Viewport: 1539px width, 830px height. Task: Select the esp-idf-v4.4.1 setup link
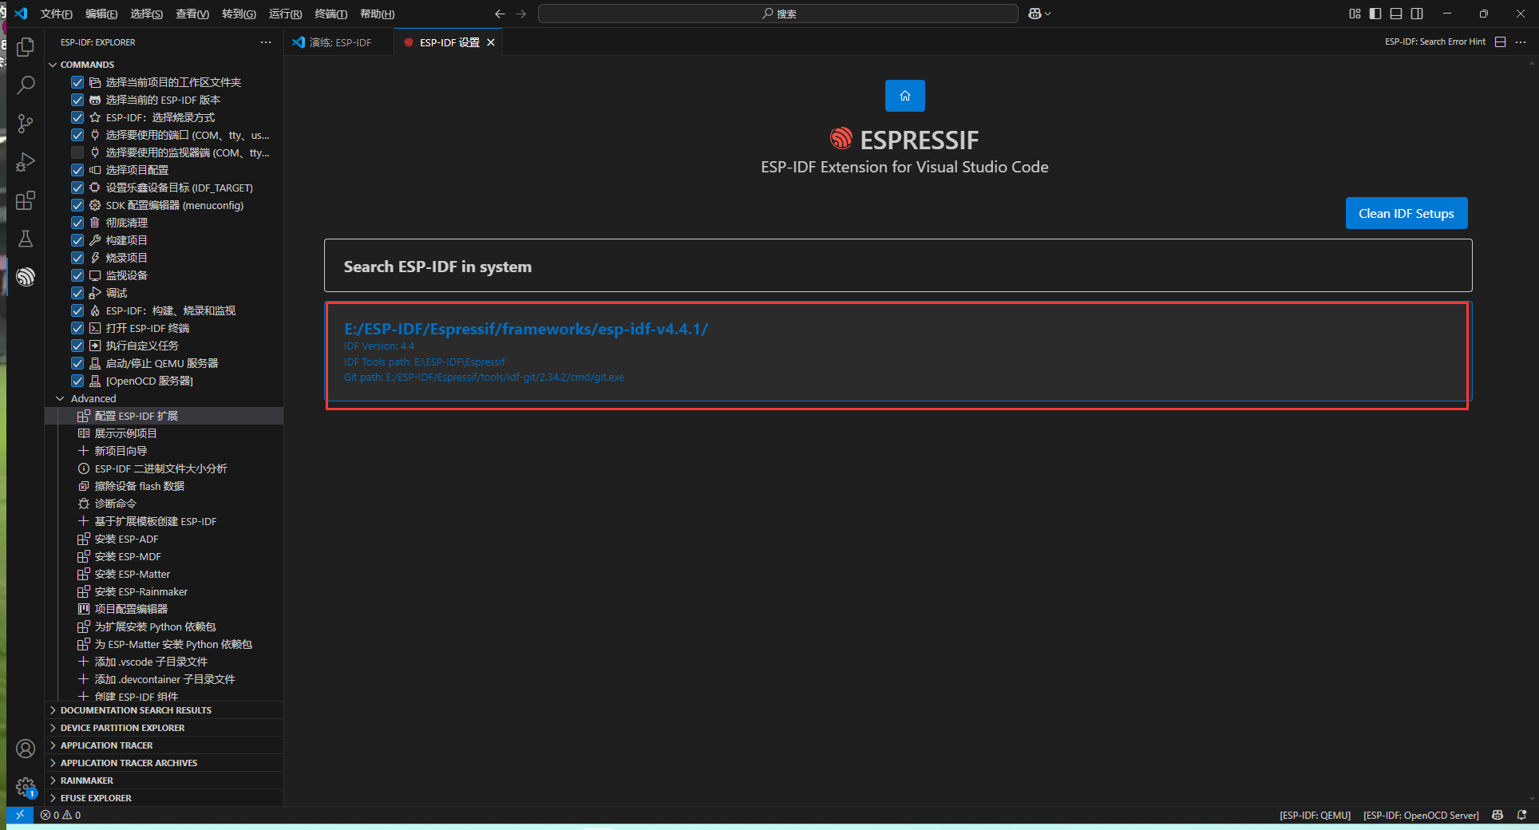point(525,329)
